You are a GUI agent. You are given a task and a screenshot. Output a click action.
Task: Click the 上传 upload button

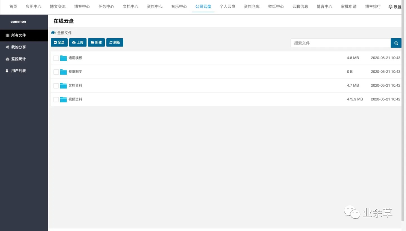pos(78,42)
